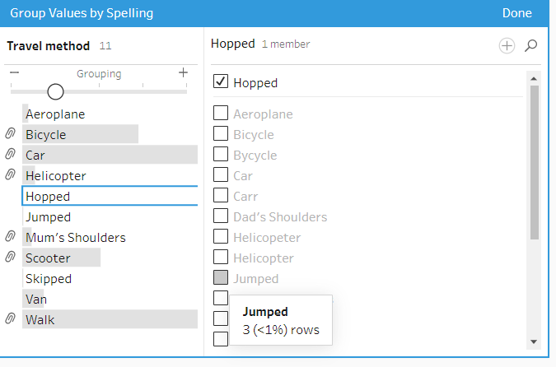Click the add member plus icon
The image size is (556, 367).
[507, 46]
